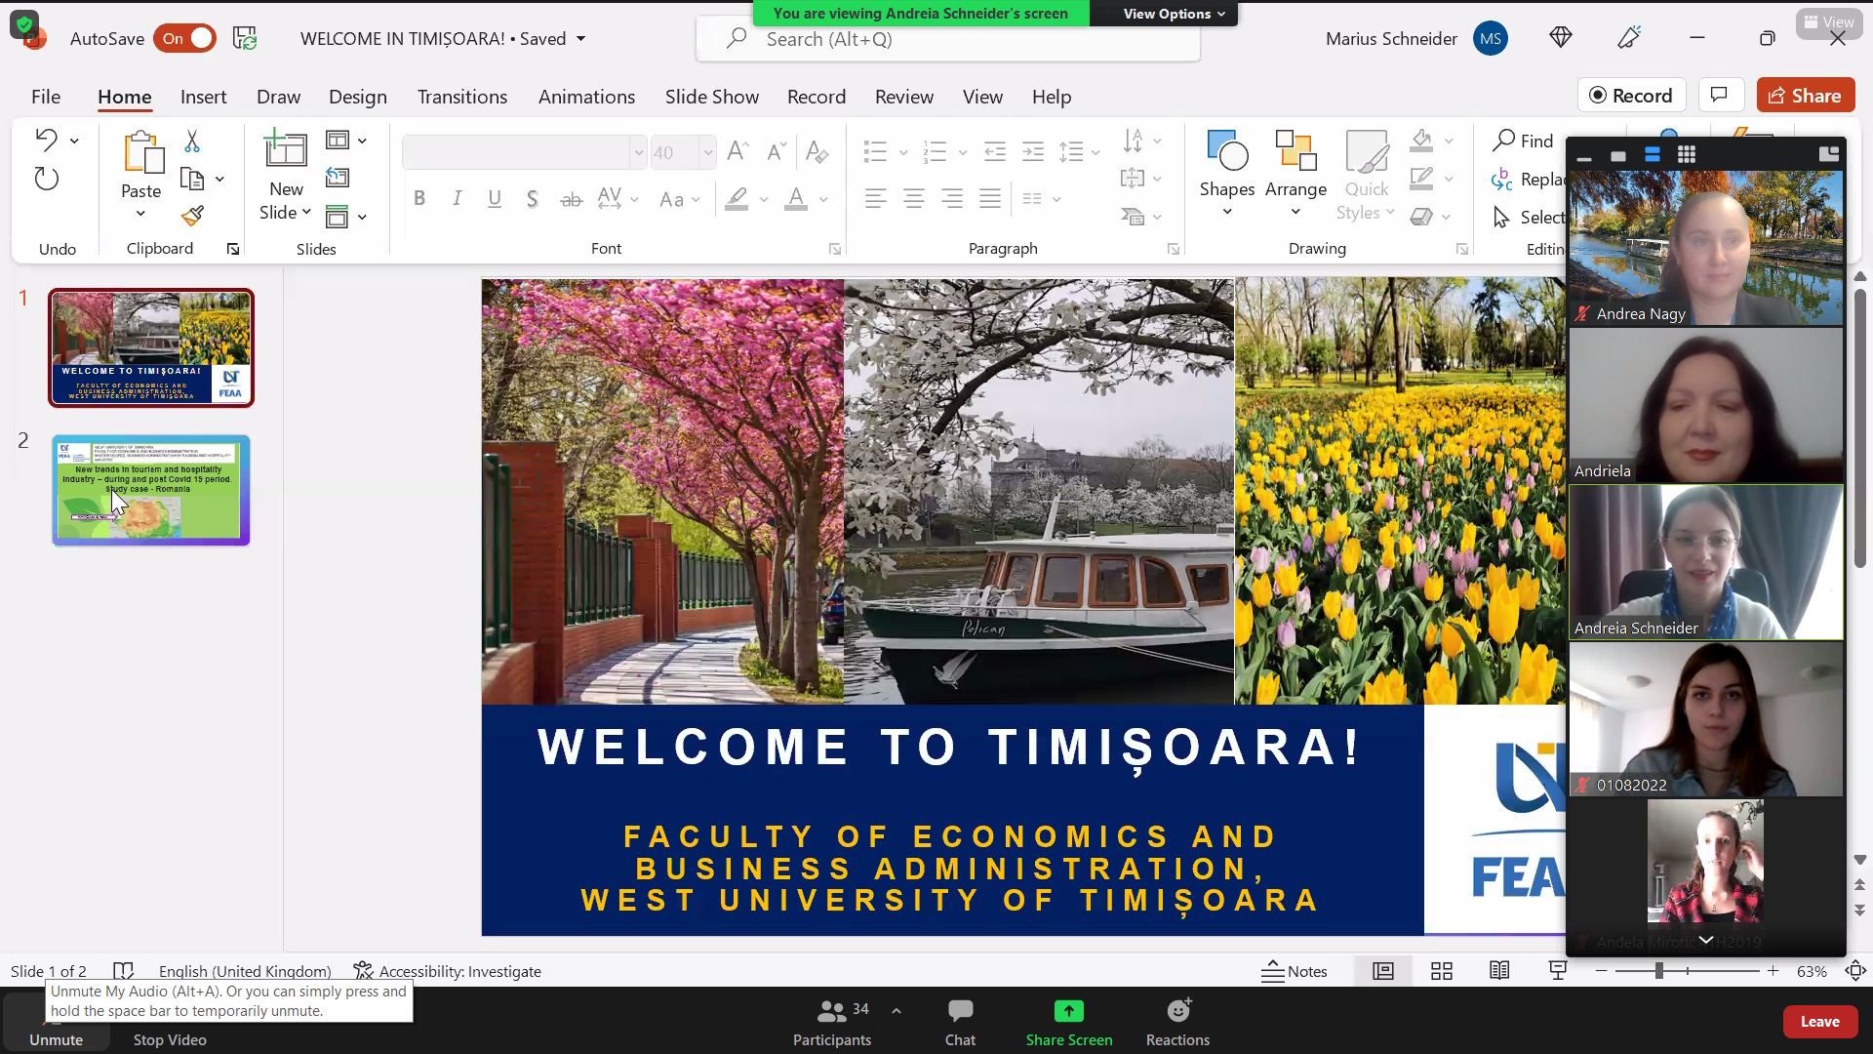Click Find in Editing group
This screenshot has width=1873, height=1054.
(1523, 142)
